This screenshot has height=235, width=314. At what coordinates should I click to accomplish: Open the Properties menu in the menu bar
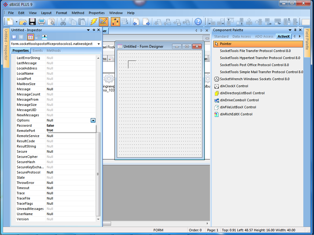point(97,13)
